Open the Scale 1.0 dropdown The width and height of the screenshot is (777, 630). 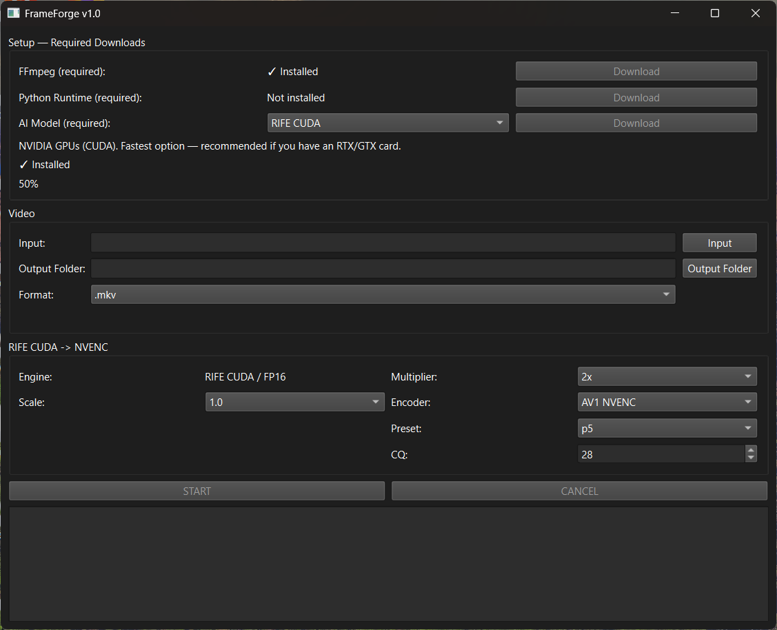pyautogui.click(x=295, y=402)
